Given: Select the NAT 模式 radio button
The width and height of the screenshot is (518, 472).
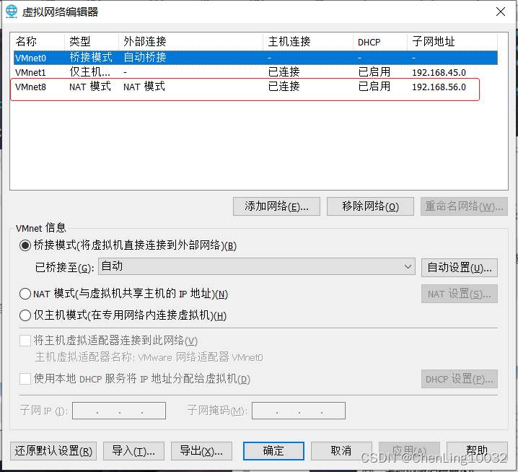Looking at the screenshot, I should [x=25, y=294].
